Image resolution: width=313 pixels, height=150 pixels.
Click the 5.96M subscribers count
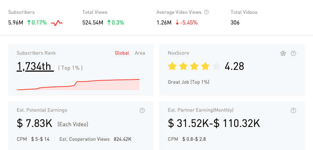click(16, 23)
